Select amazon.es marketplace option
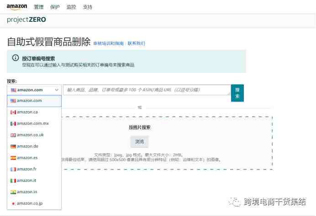 point(34,158)
